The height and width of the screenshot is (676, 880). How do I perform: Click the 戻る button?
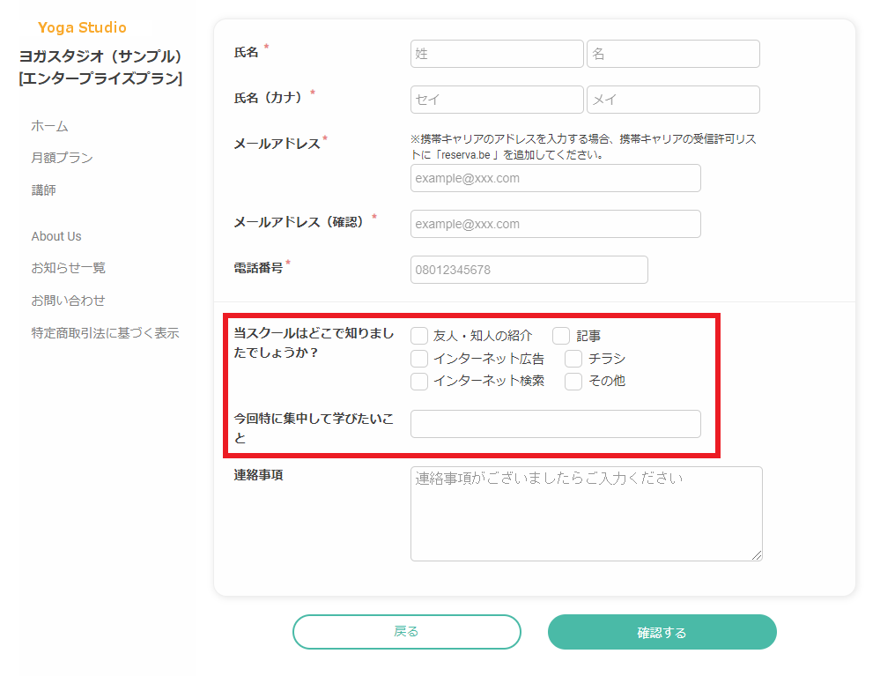coord(407,632)
